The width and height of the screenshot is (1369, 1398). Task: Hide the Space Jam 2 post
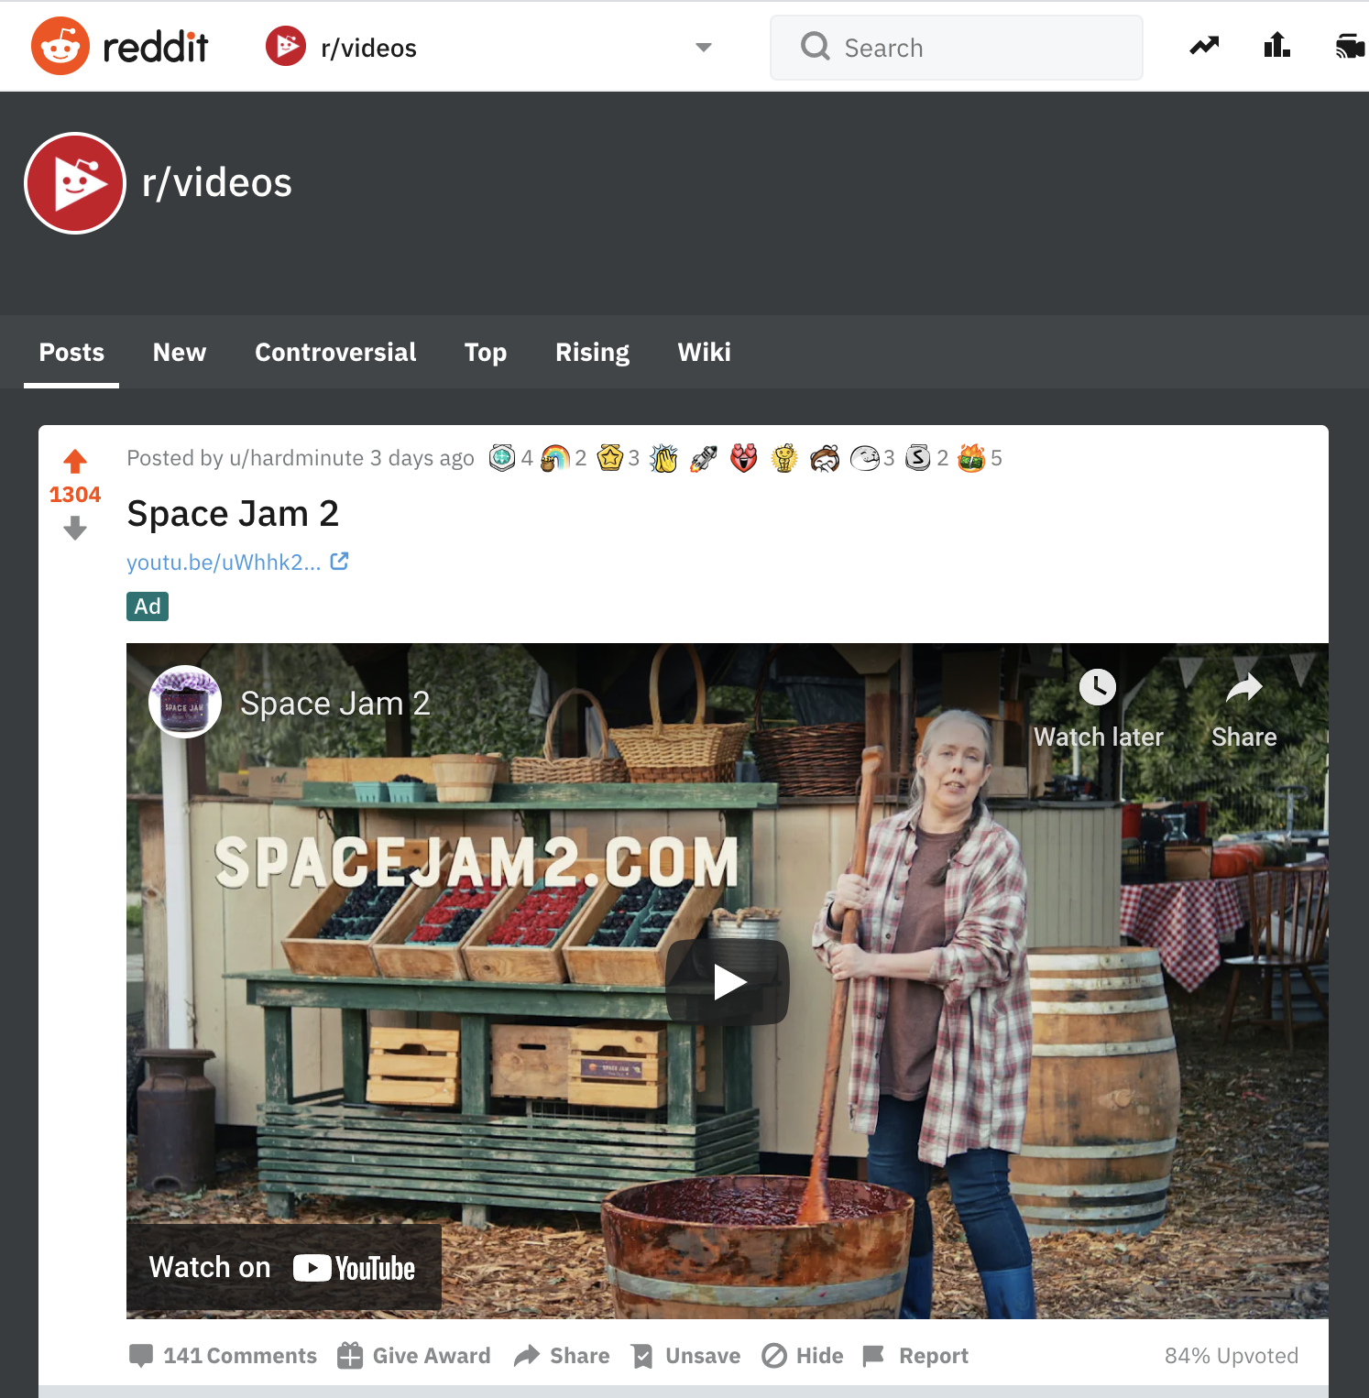tap(803, 1356)
